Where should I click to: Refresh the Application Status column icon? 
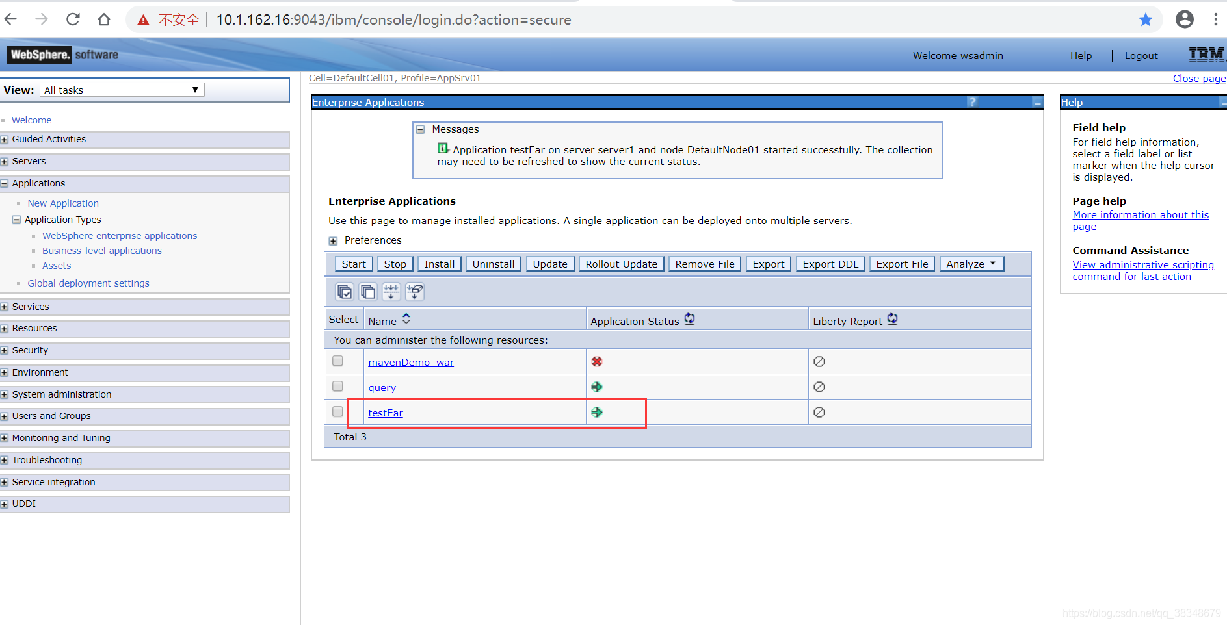coord(689,319)
